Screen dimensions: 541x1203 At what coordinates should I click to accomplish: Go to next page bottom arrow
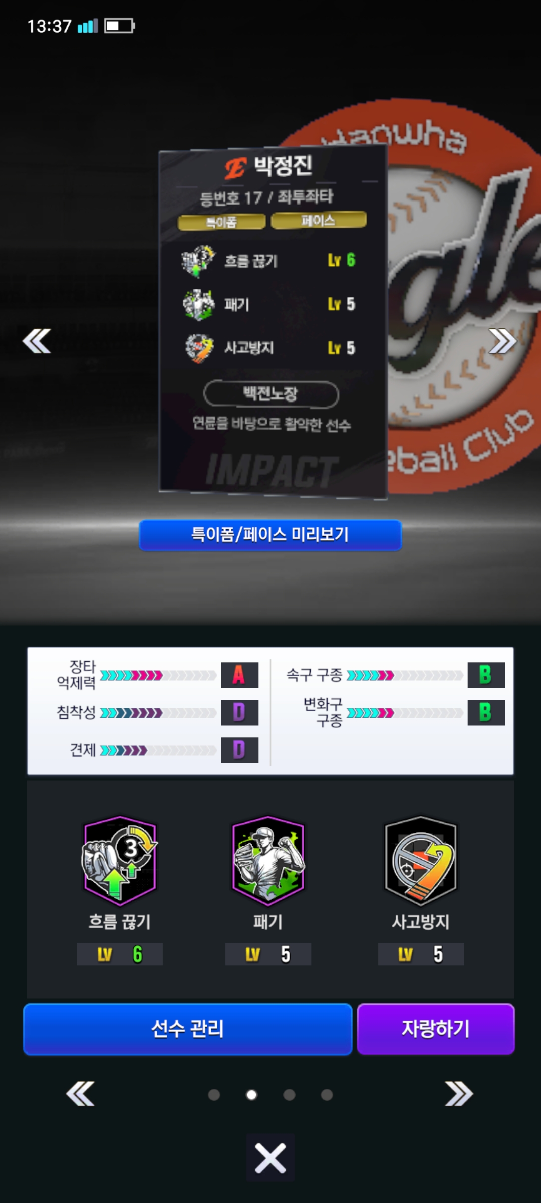click(x=459, y=1094)
